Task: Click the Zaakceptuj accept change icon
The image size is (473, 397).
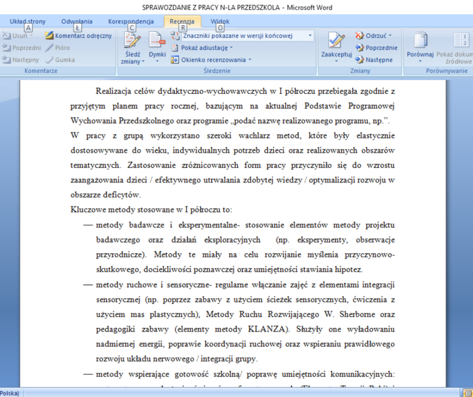Action: (x=336, y=41)
